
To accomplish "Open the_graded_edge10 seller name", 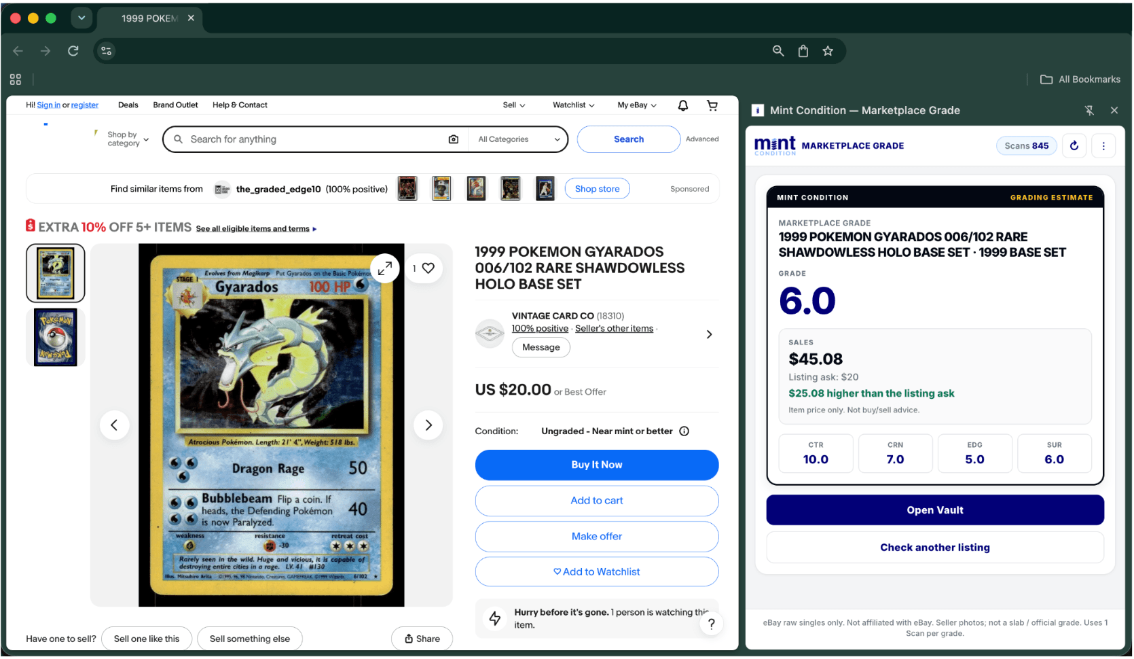I will [x=278, y=190].
